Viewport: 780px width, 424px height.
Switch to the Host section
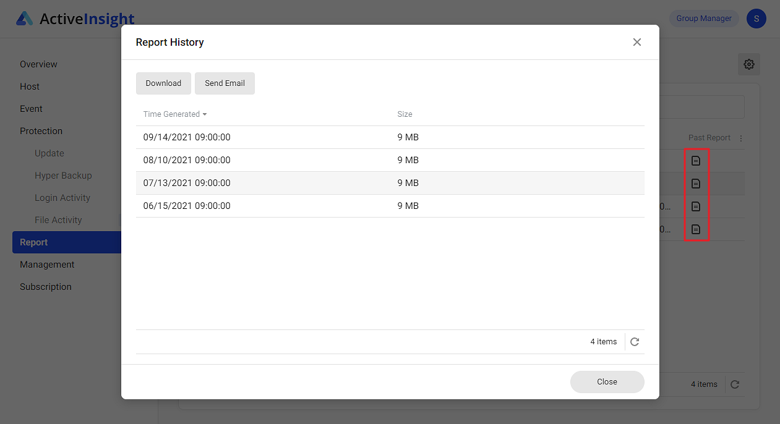tap(29, 86)
